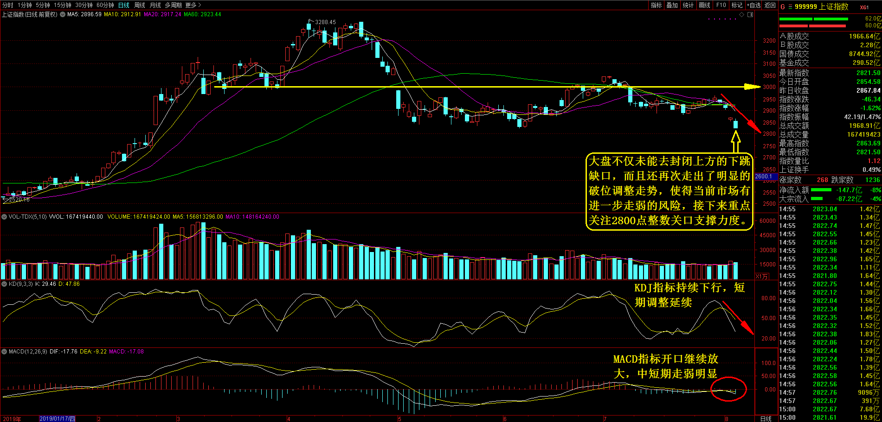Image resolution: width=882 pixels, height=422 pixels.
Task: Select the 30分钟 period tab
Action: 84,5
